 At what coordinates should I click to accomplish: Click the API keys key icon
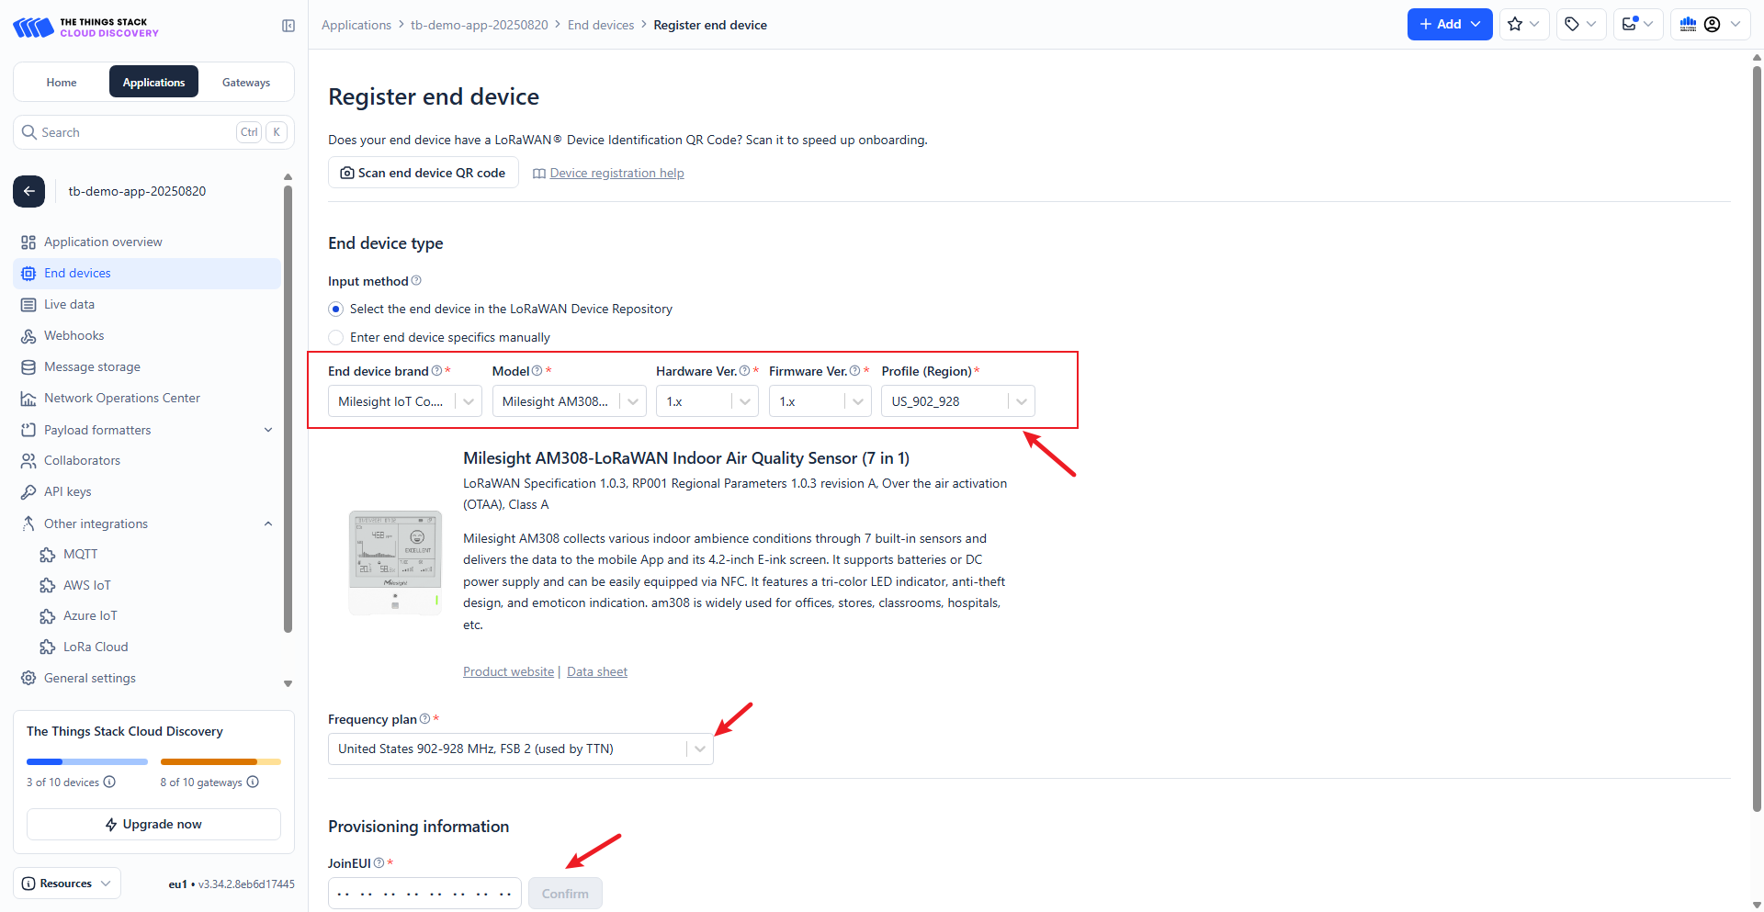(x=28, y=492)
